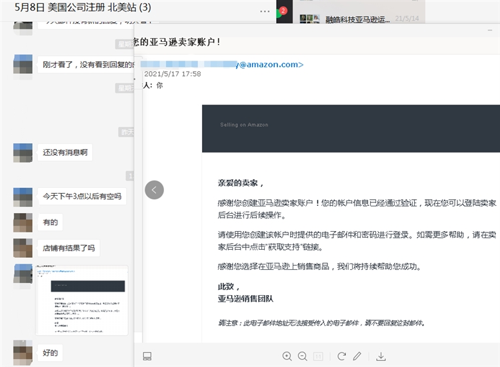Open the image gallery view icon

[147, 356]
